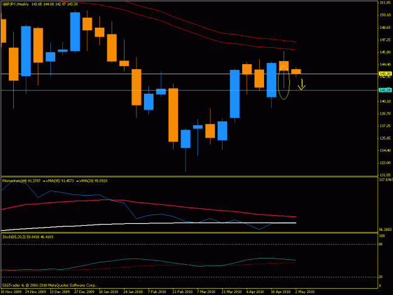The image size is (393, 295).
Task: Select the last orange candle above 2 May 2010
Action: pos(296,72)
